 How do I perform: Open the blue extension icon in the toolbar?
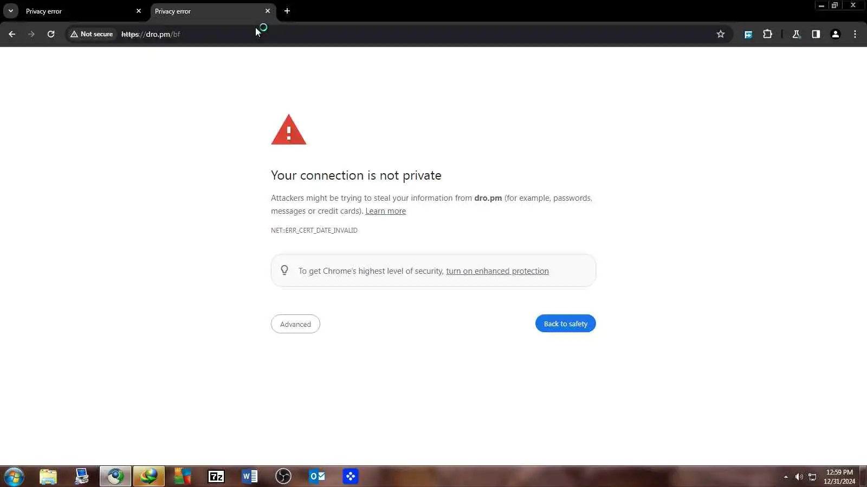pos(748,34)
